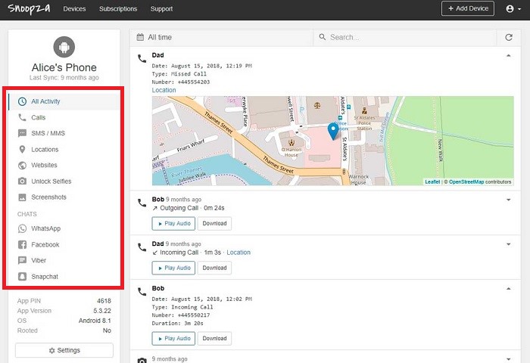Open the OpenStreetMap link on map
Image resolution: width=530 pixels, height=363 pixels.
click(466, 181)
